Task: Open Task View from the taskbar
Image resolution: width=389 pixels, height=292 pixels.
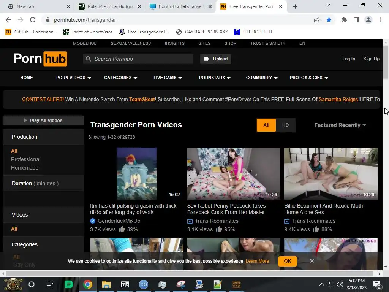Action: [50, 284]
